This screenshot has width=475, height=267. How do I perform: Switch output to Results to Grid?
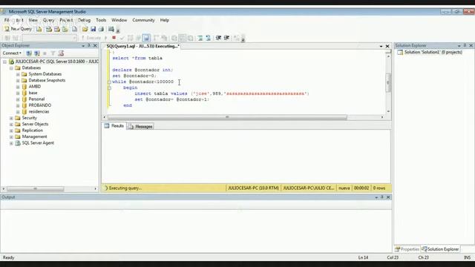click(x=182, y=38)
